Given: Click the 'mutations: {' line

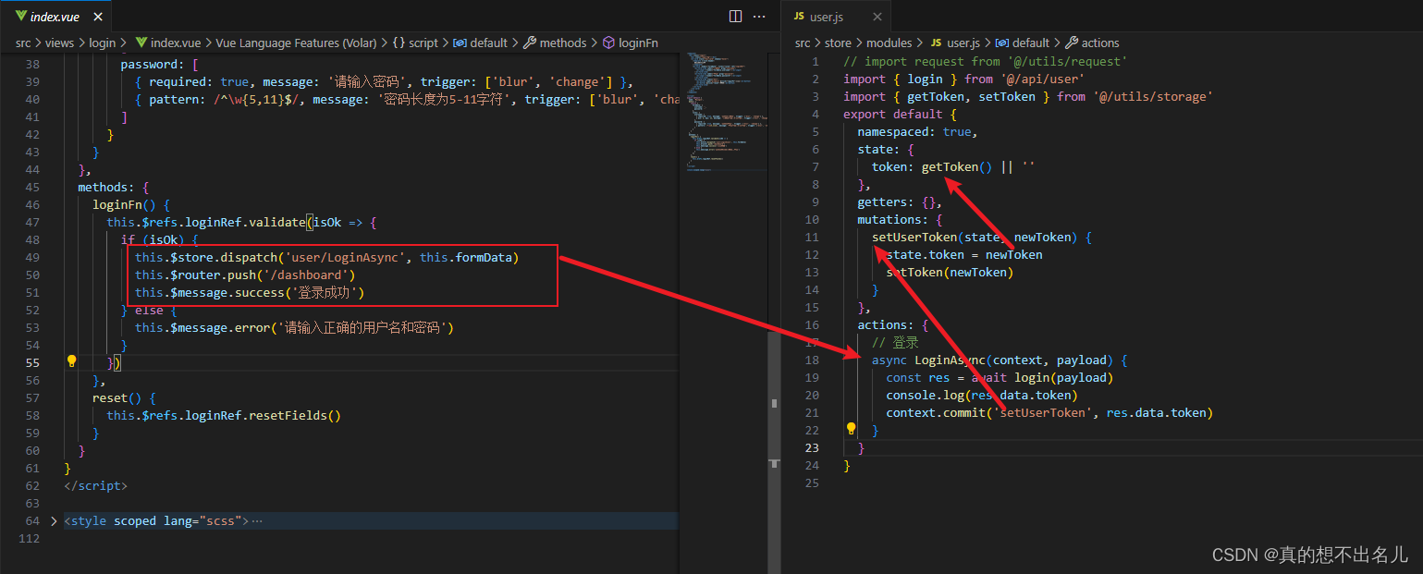Looking at the screenshot, I should [900, 219].
